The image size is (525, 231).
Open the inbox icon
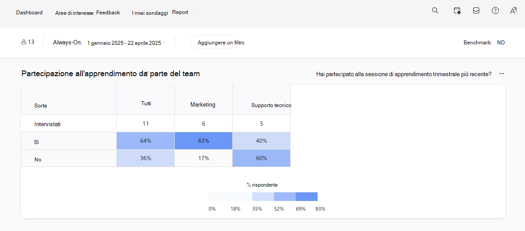pos(476,10)
